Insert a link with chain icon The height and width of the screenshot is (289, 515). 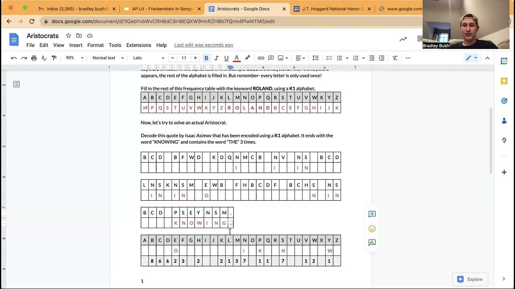point(261,58)
